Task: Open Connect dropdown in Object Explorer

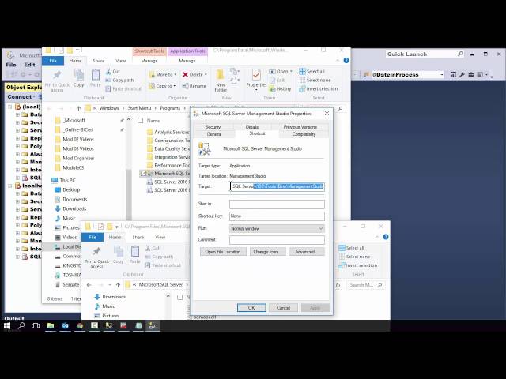Action: pos(21,96)
